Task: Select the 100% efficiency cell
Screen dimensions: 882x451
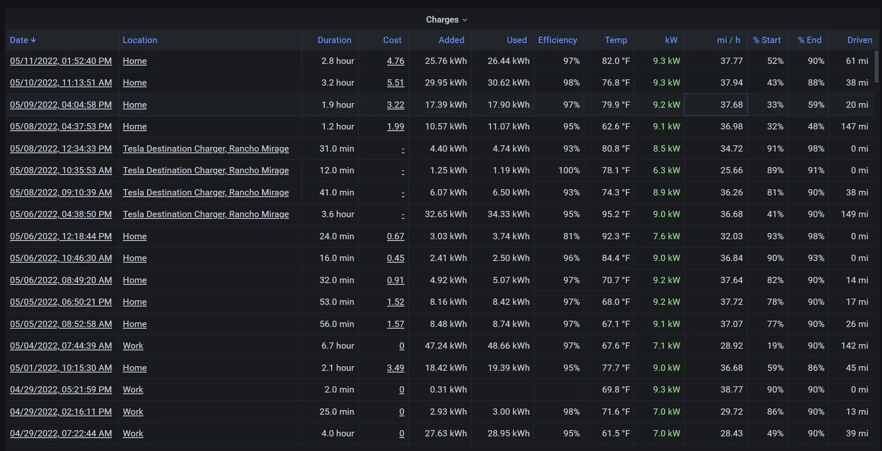Action: click(x=559, y=170)
